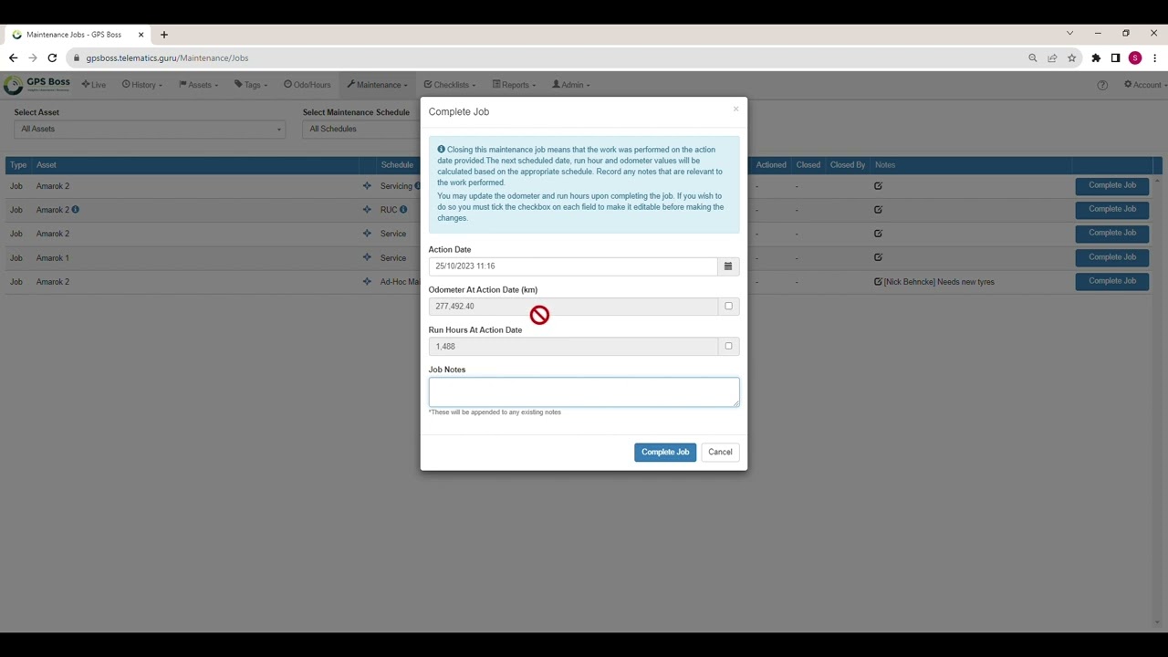Click the browser zoom magnifier icon
The image size is (1168, 657).
tap(1033, 58)
